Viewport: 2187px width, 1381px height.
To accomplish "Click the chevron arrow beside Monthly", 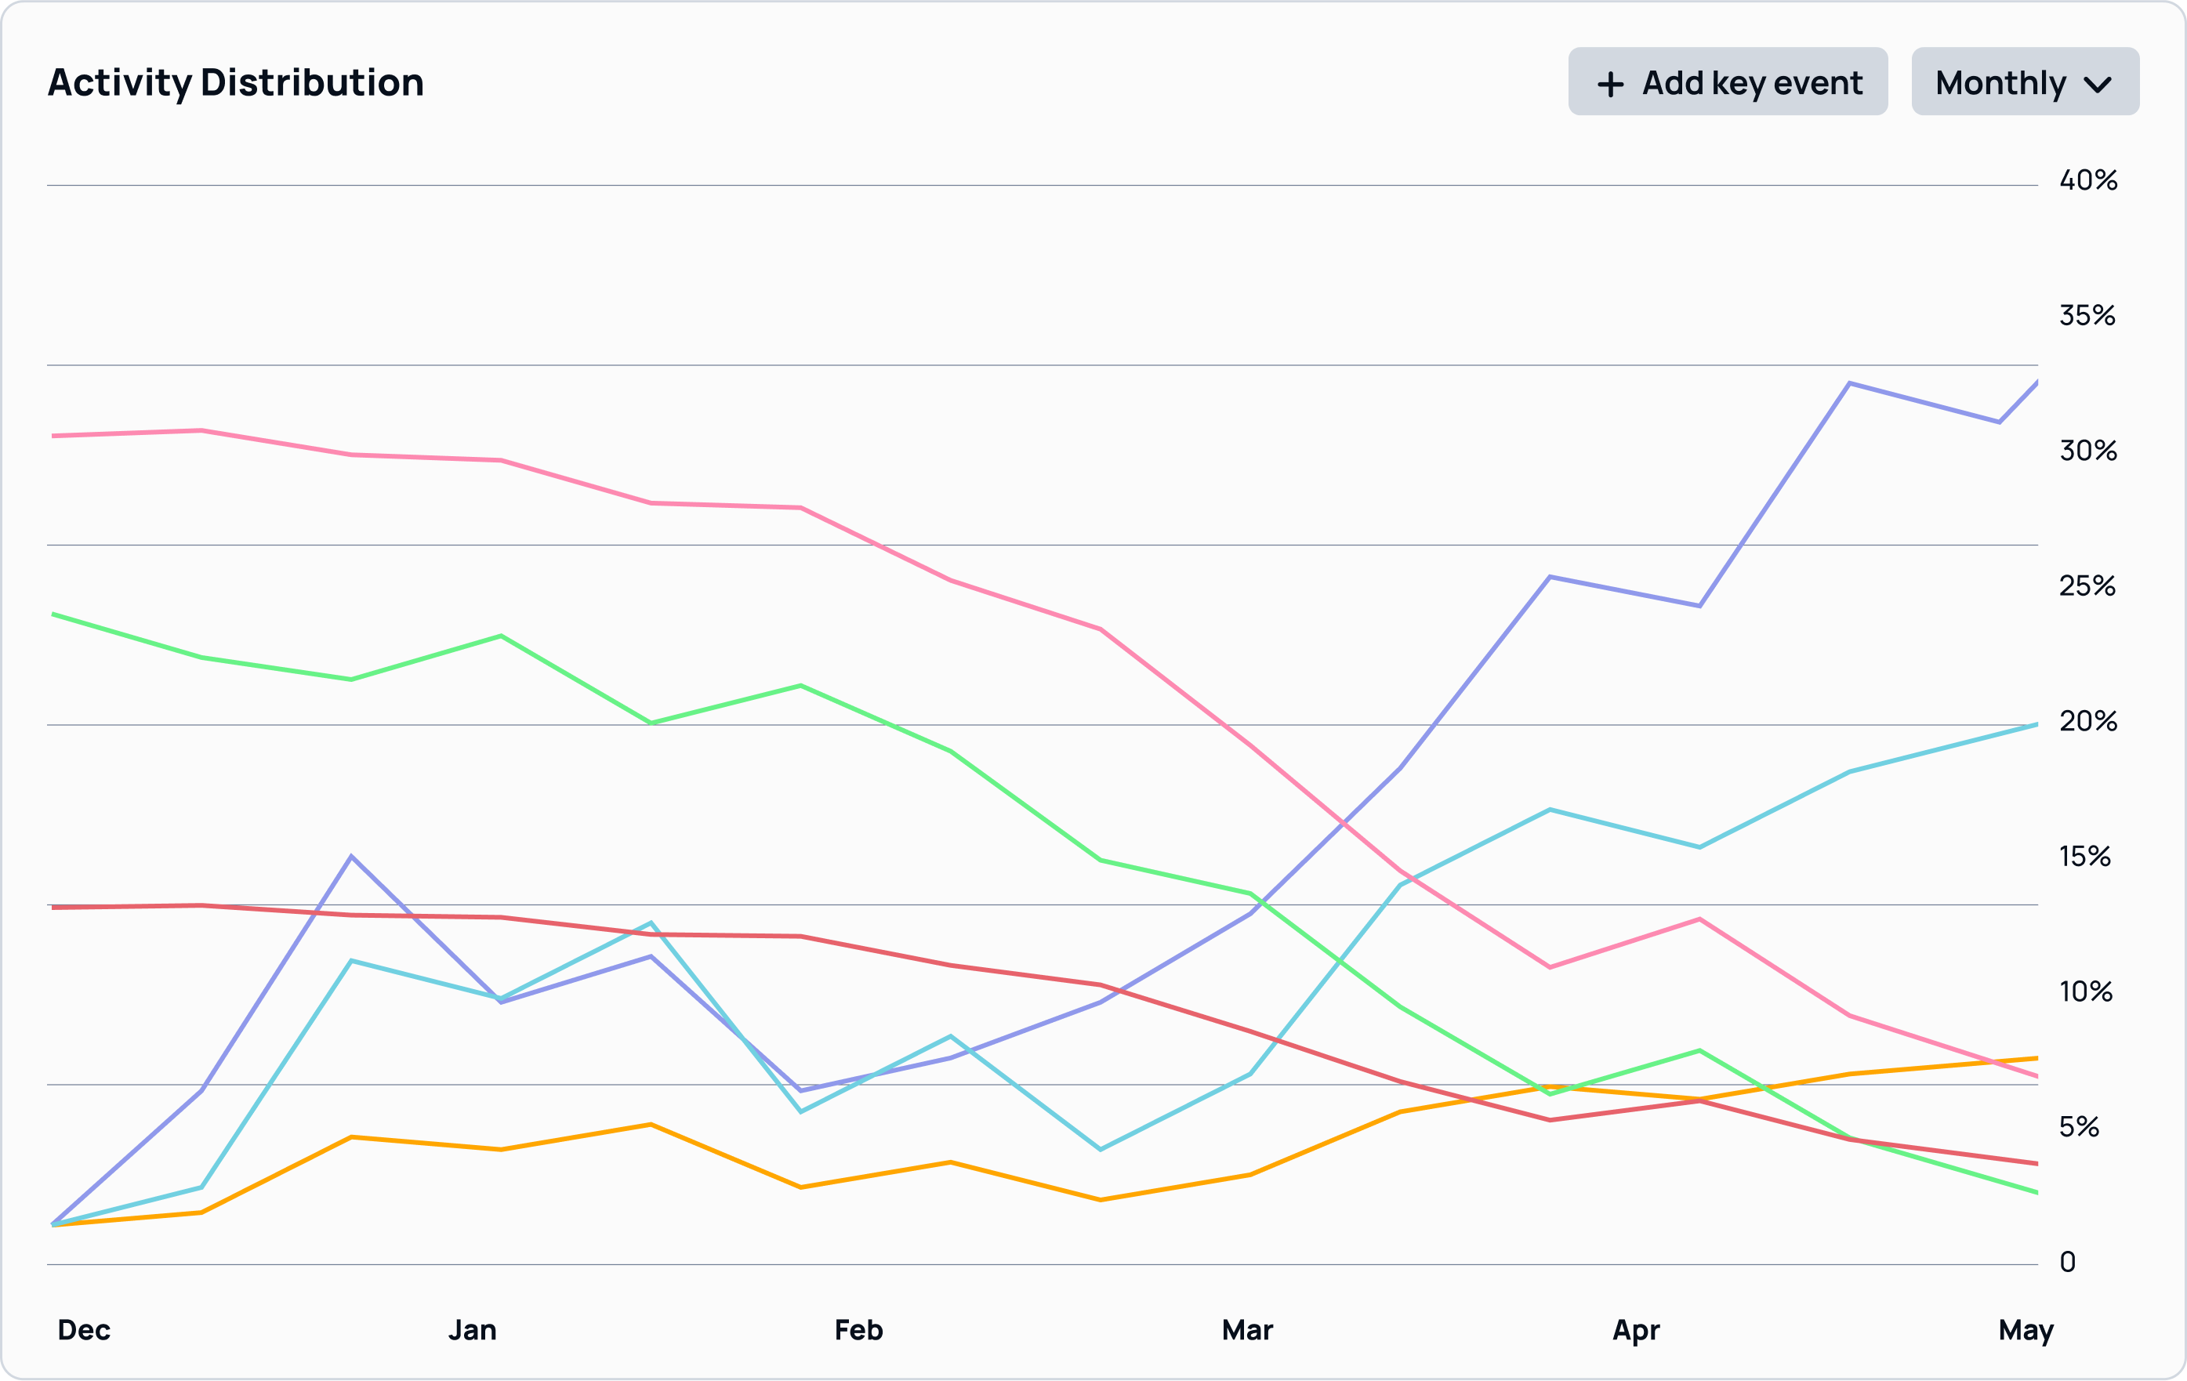I will click(x=2097, y=85).
